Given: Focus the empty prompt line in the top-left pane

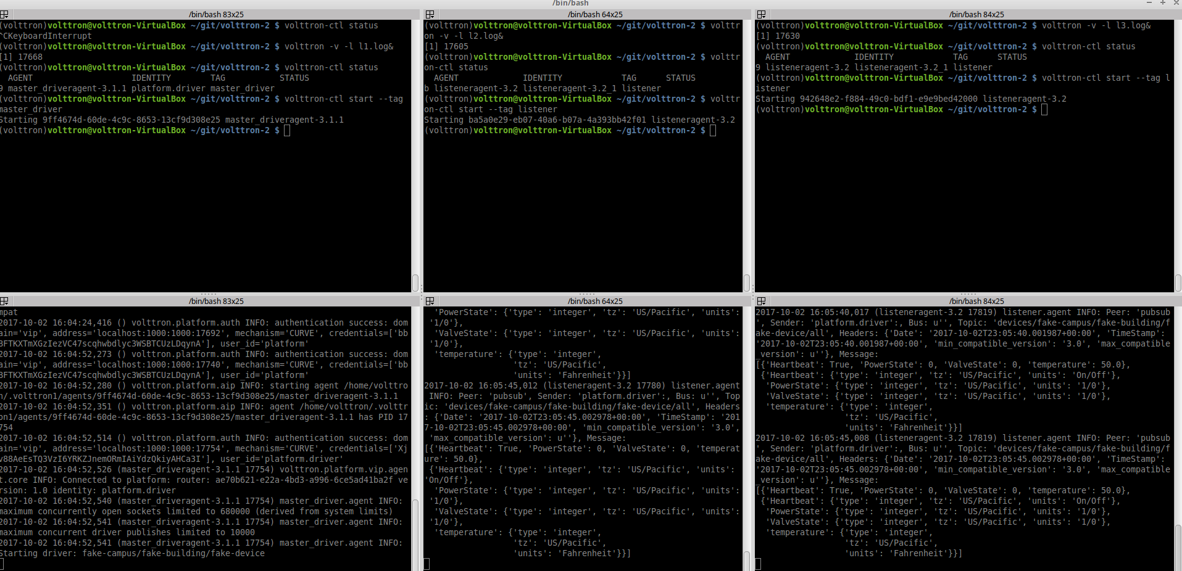Looking at the screenshot, I should tap(145, 130).
